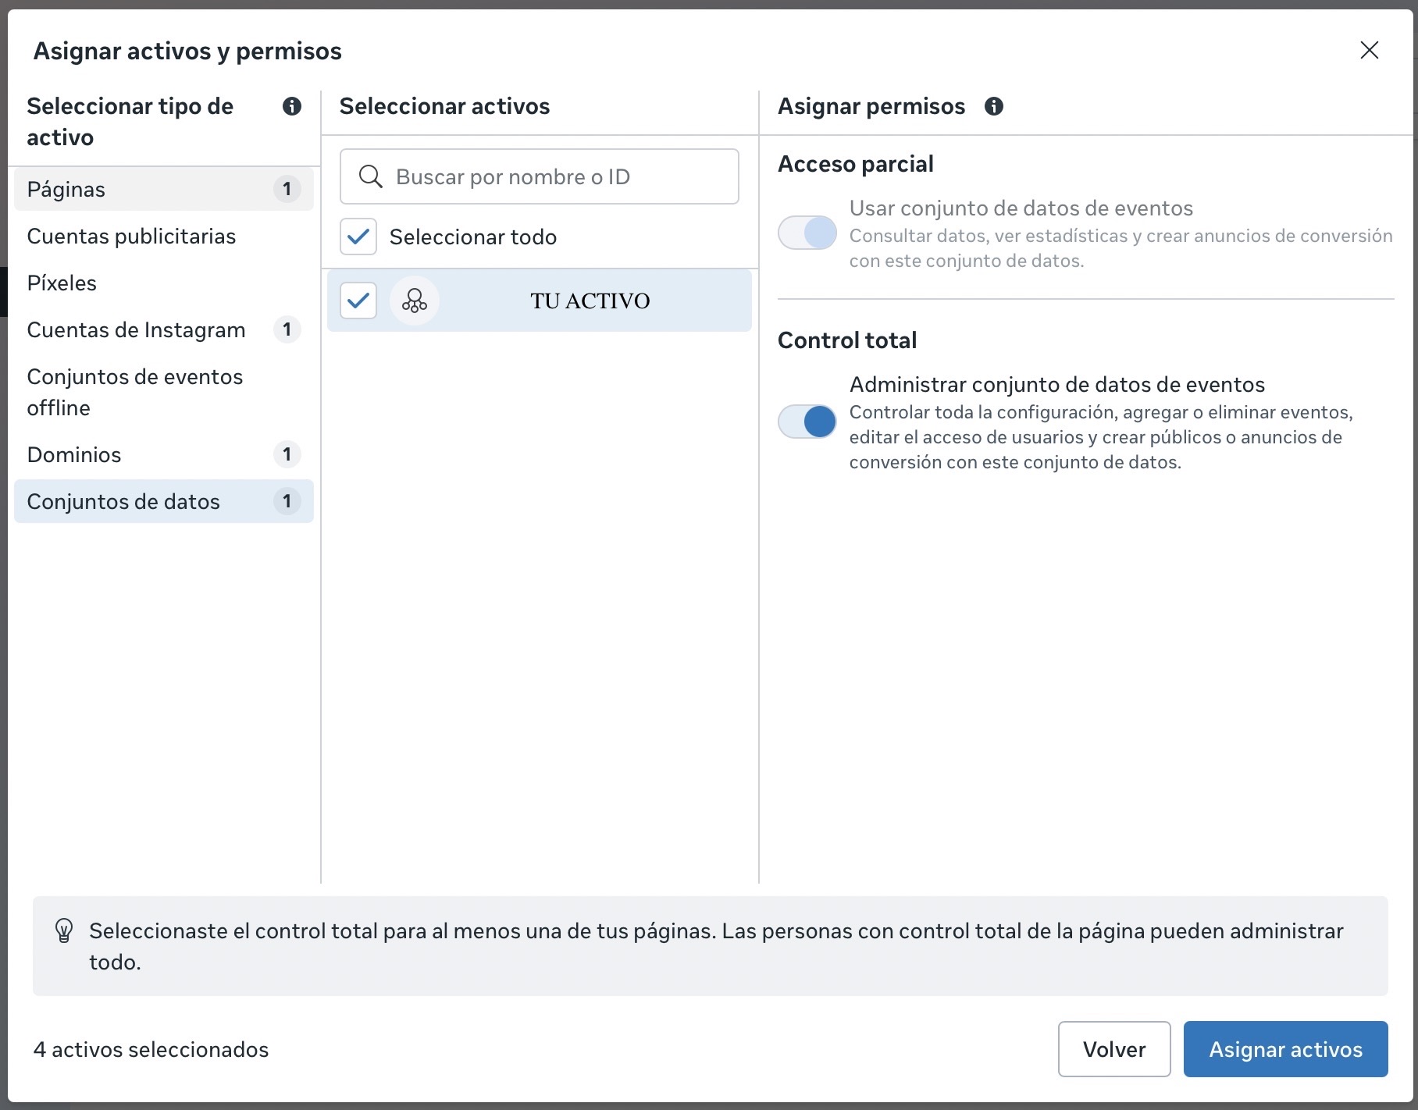1418x1110 pixels.
Task: Click the lightbulb tip icon
Action: click(x=64, y=930)
